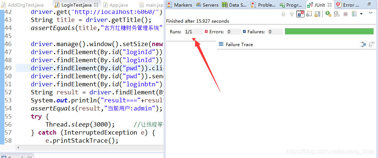The width and height of the screenshot is (378, 158).
Task: Click the LoginTest.java file icon
Action: click(57, 5)
